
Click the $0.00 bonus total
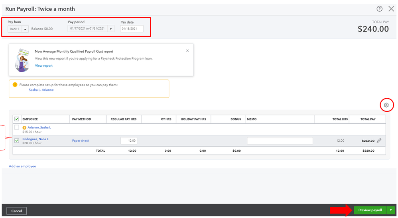pos(236,151)
